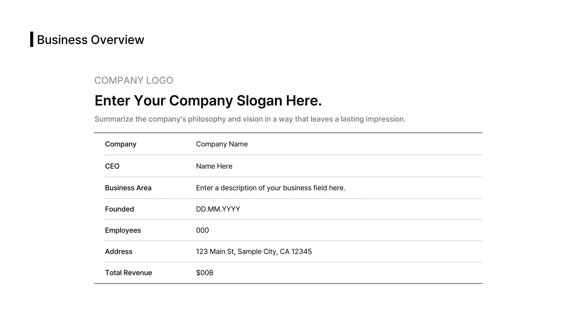Click the Founded row label
Screen dimensions: 577x325
click(119, 209)
